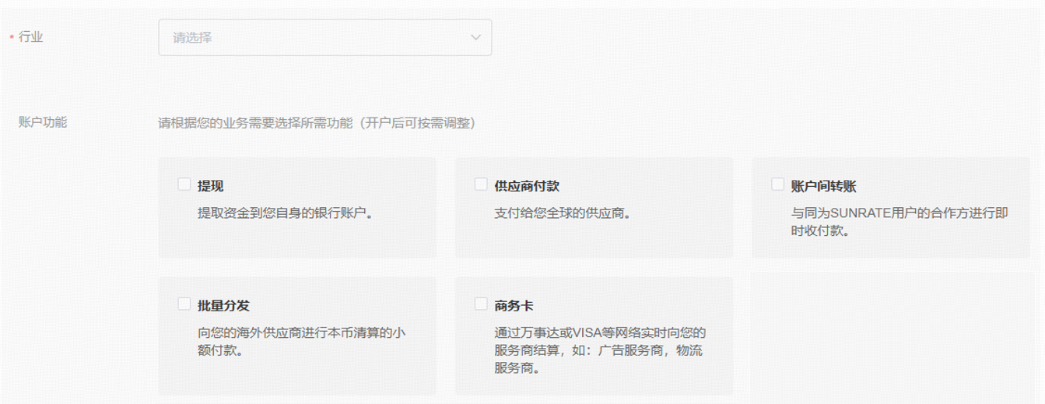Click the 账户功能 section label
This screenshot has height=404, width=1045.
tap(43, 122)
